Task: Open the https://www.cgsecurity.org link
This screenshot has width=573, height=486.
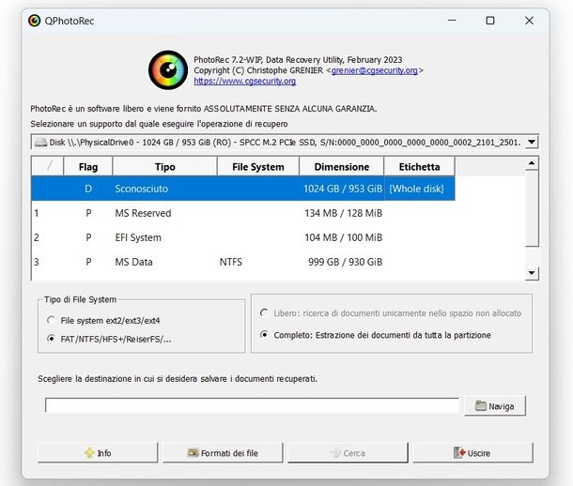Action: (245, 81)
